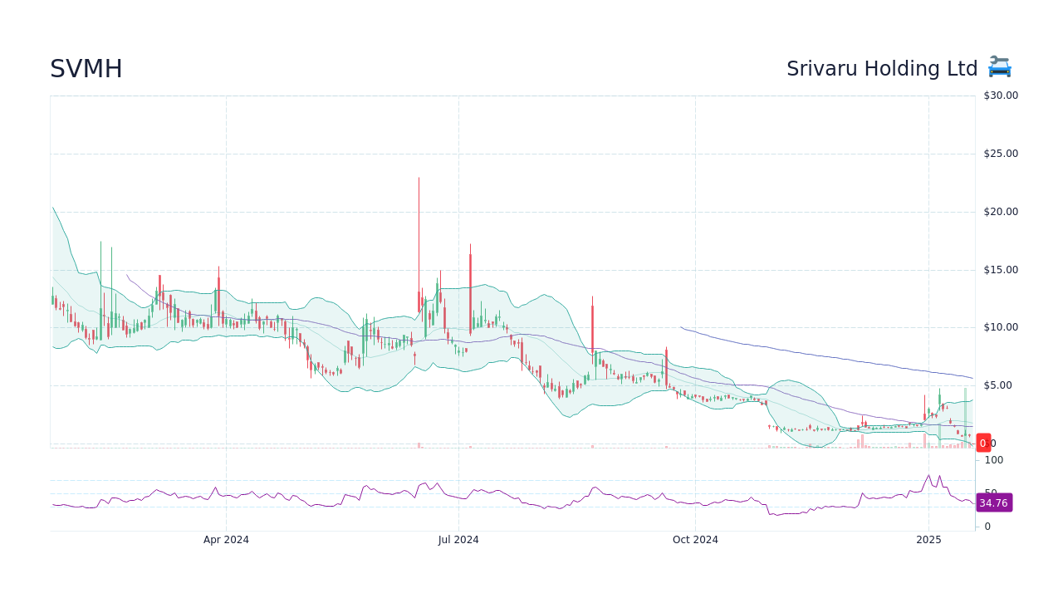Click the car emoji icon beside company name
Image resolution: width=1063 pixels, height=598 pixels.
[x=1000, y=68]
